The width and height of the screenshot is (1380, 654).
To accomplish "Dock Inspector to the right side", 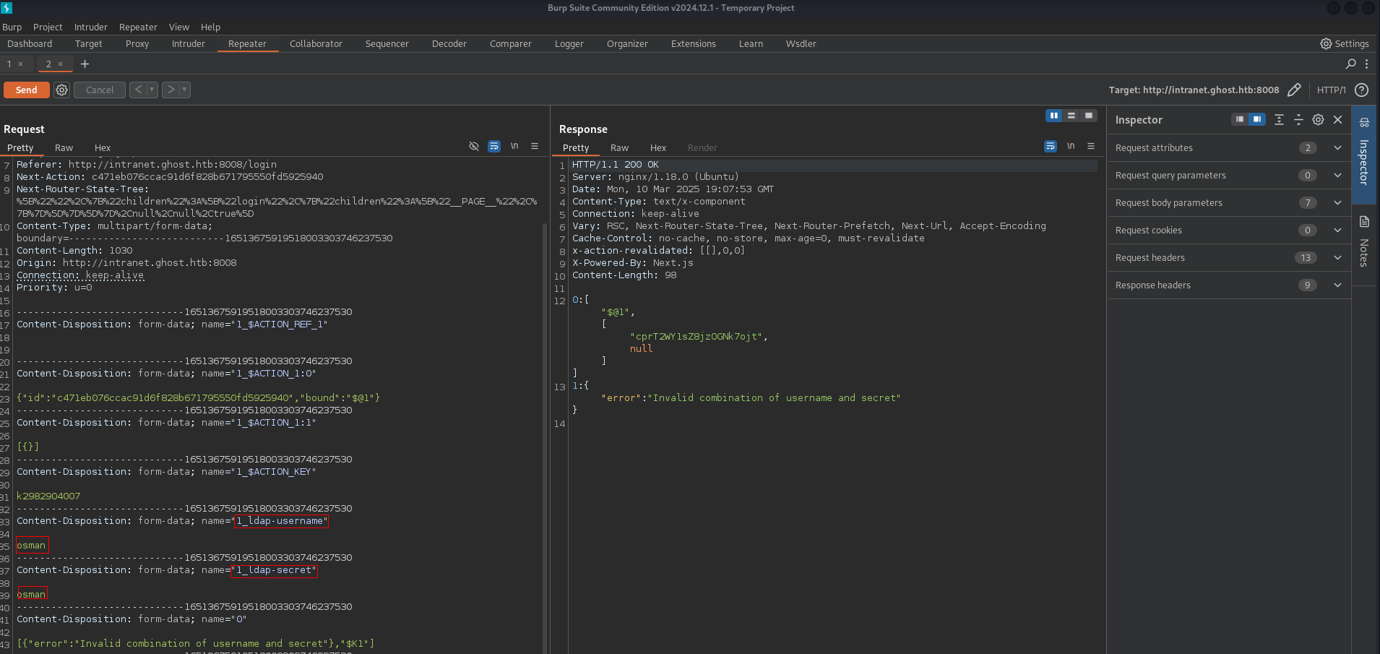I will pos(1257,119).
